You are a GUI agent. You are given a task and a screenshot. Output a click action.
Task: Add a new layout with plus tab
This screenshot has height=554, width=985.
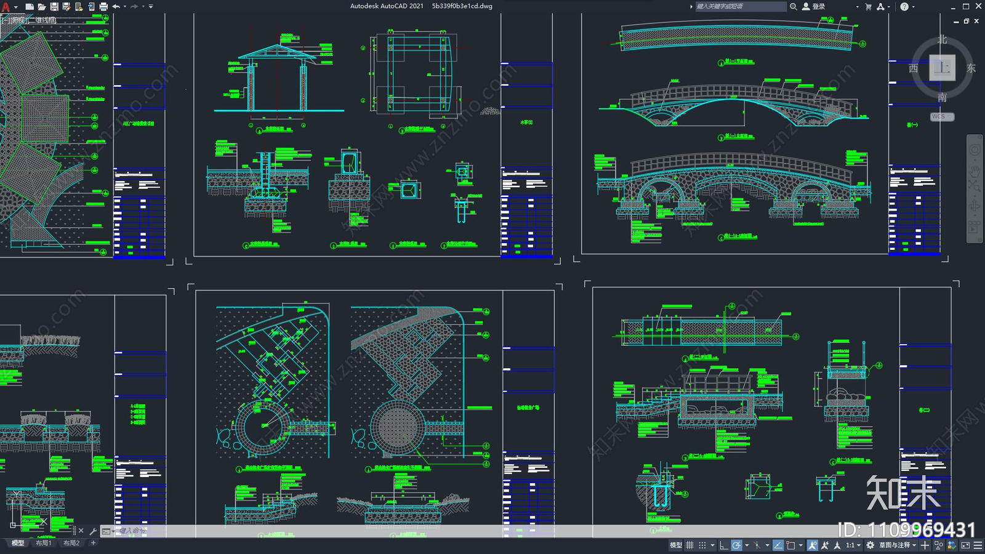tap(94, 543)
